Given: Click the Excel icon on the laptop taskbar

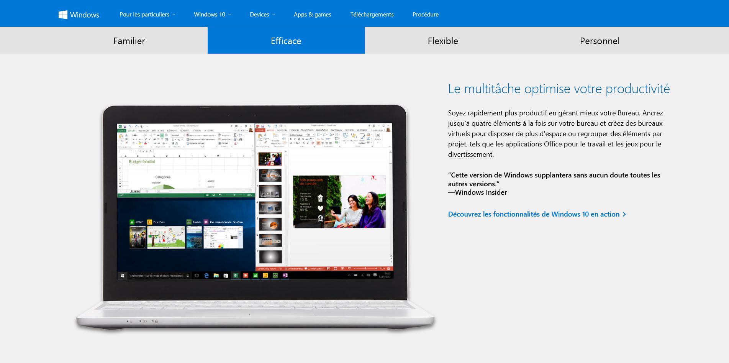Looking at the screenshot, I should pyautogui.click(x=236, y=276).
